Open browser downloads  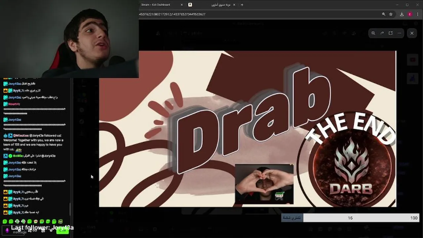point(402,14)
